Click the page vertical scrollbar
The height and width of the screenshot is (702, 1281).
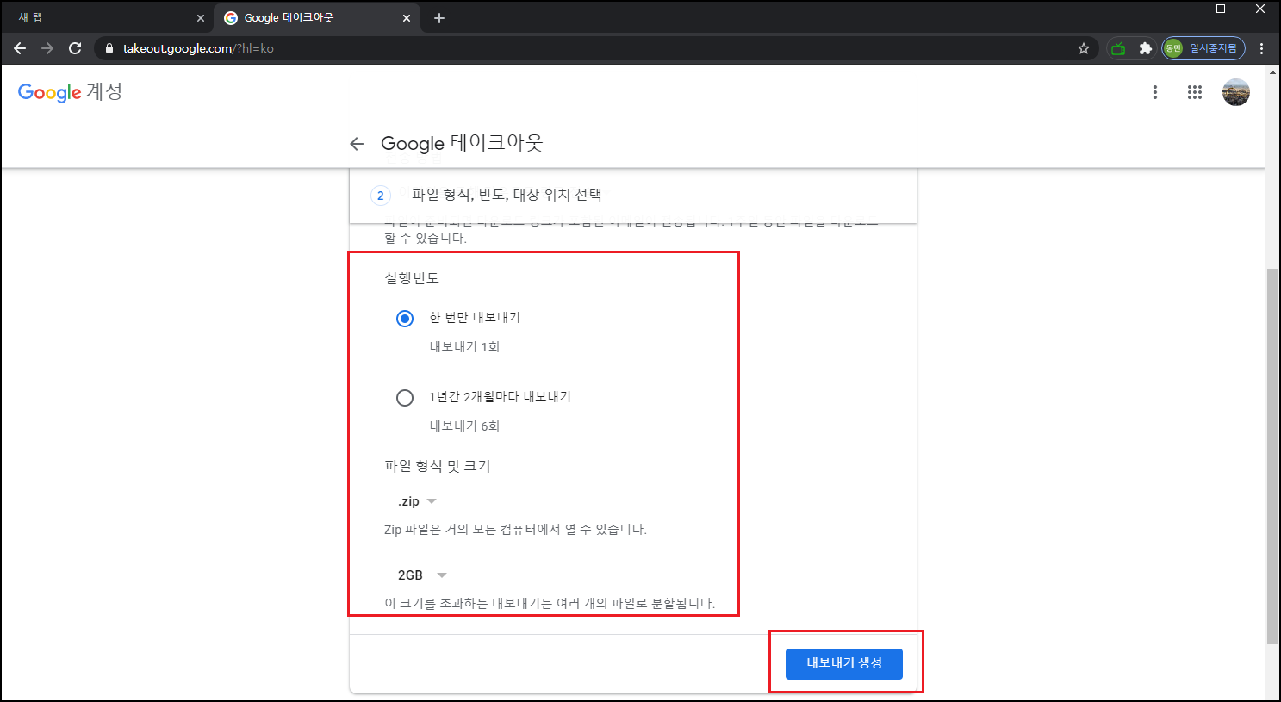pyautogui.click(x=1272, y=455)
